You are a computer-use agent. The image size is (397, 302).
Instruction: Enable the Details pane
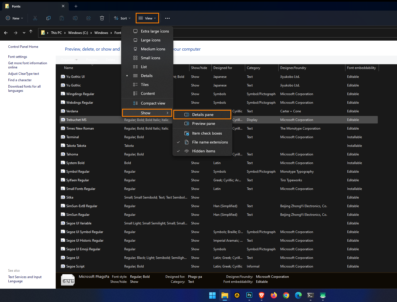click(x=203, y=115)
